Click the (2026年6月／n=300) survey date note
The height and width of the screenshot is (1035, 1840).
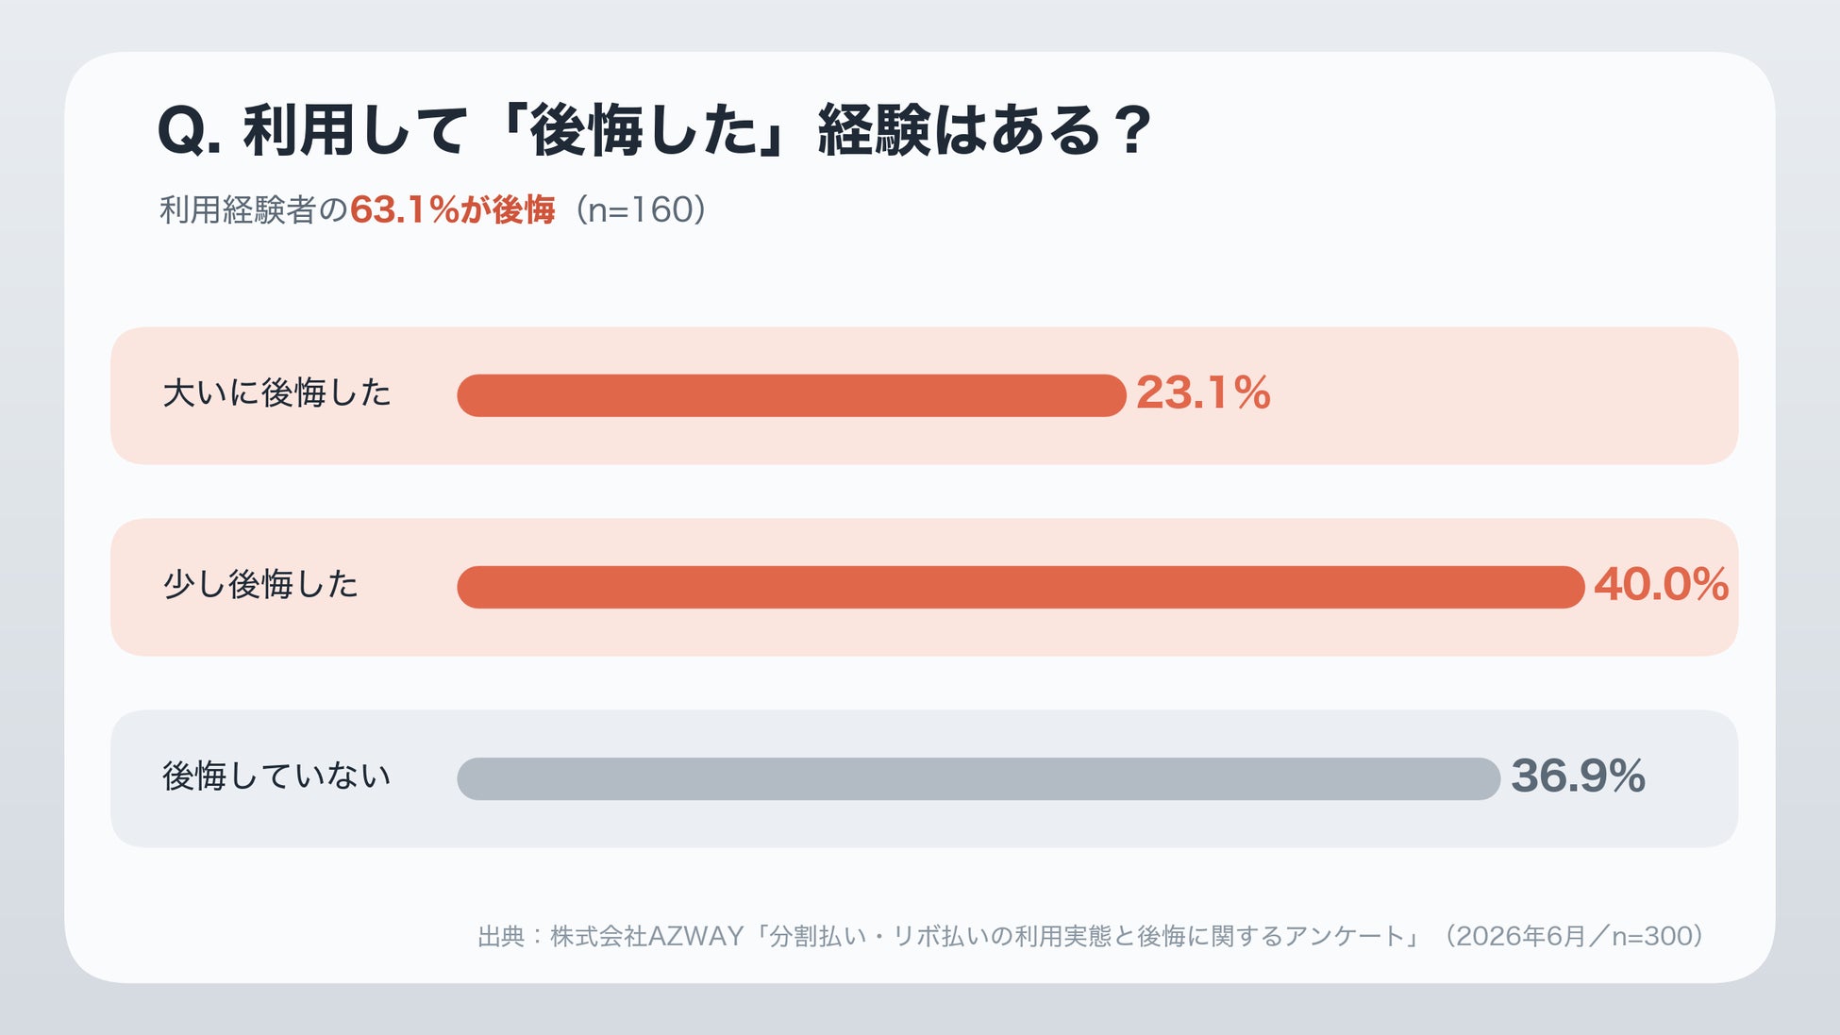click(1574, 936)
